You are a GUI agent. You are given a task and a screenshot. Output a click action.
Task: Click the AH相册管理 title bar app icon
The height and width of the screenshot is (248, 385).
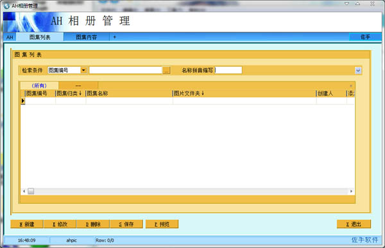(x=6, y=6)
